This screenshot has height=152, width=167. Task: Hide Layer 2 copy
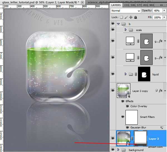(x=113, y=91)
